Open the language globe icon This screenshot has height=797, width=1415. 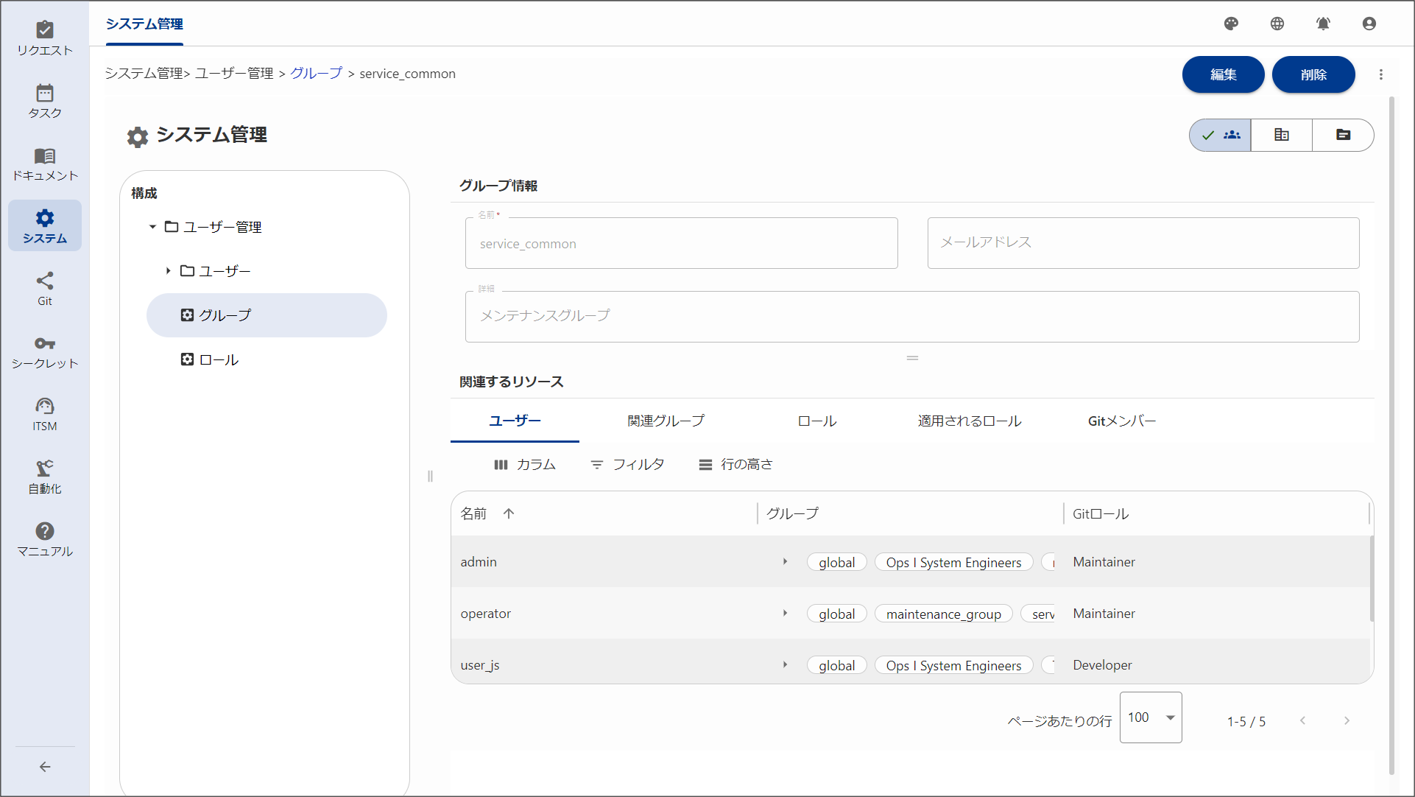point(1277,24)
